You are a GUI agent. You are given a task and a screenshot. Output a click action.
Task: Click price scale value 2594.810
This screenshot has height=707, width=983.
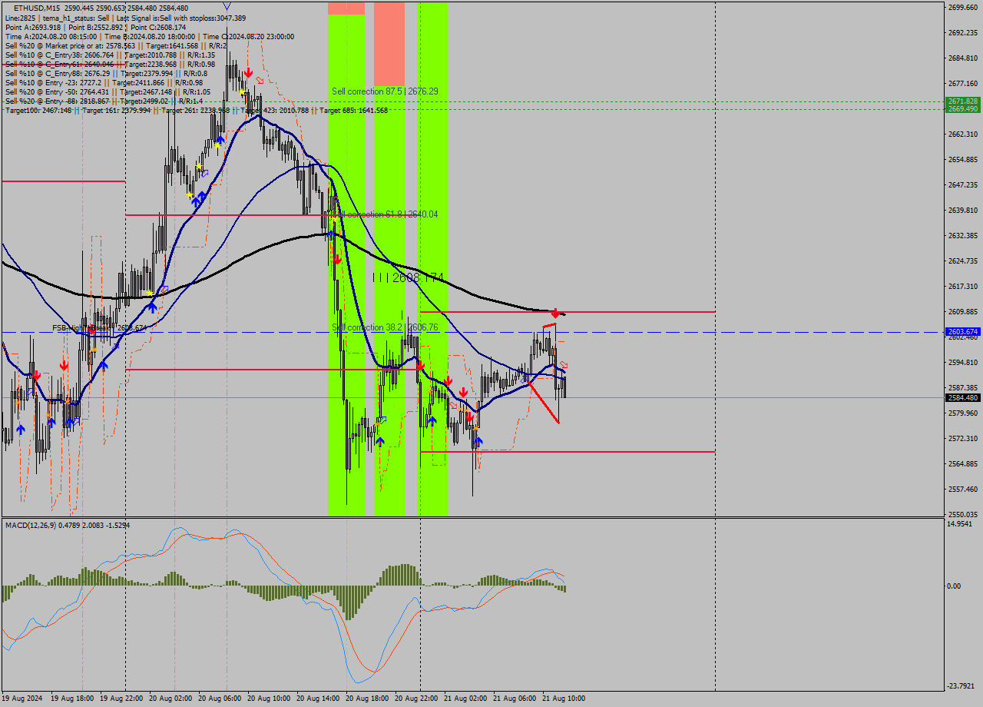tap(962, 363)
